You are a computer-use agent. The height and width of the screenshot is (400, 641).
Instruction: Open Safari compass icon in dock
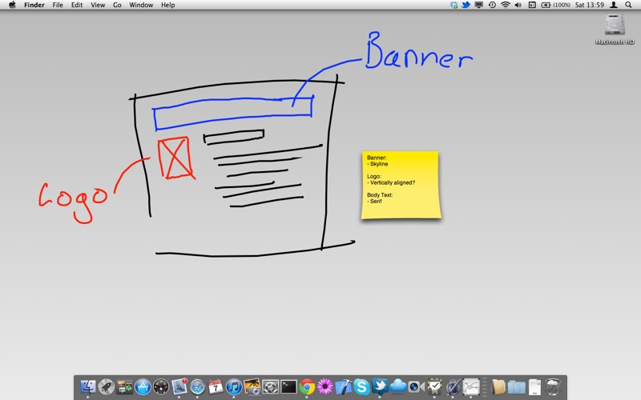pyautogui.click(x=197, y=388)
